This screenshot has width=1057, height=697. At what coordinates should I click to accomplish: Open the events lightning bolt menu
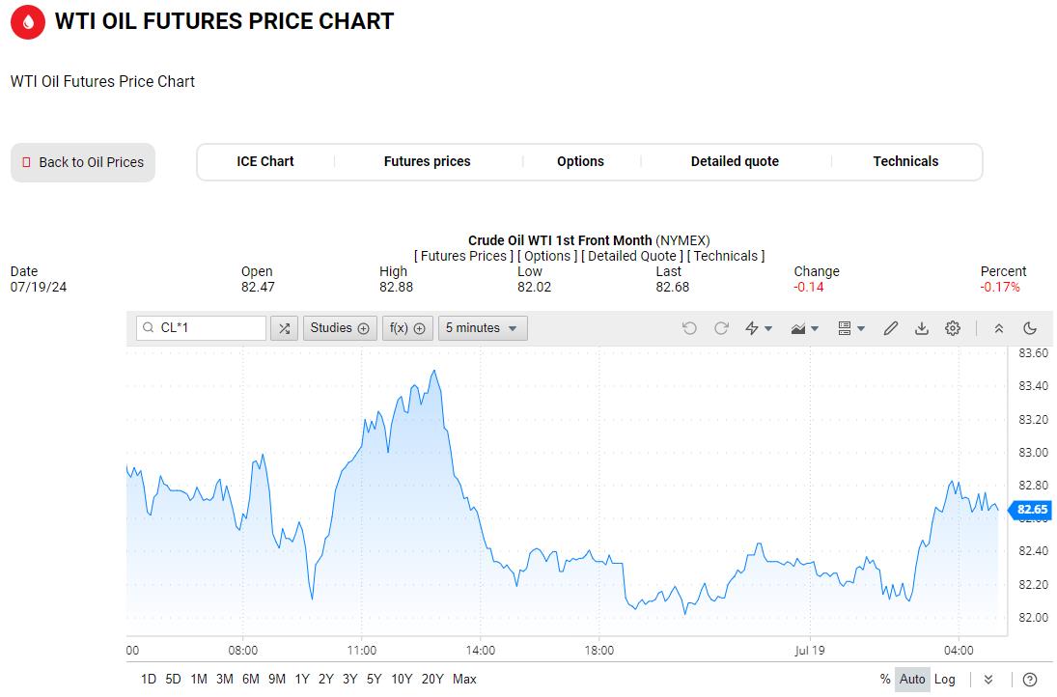[759, 328]
